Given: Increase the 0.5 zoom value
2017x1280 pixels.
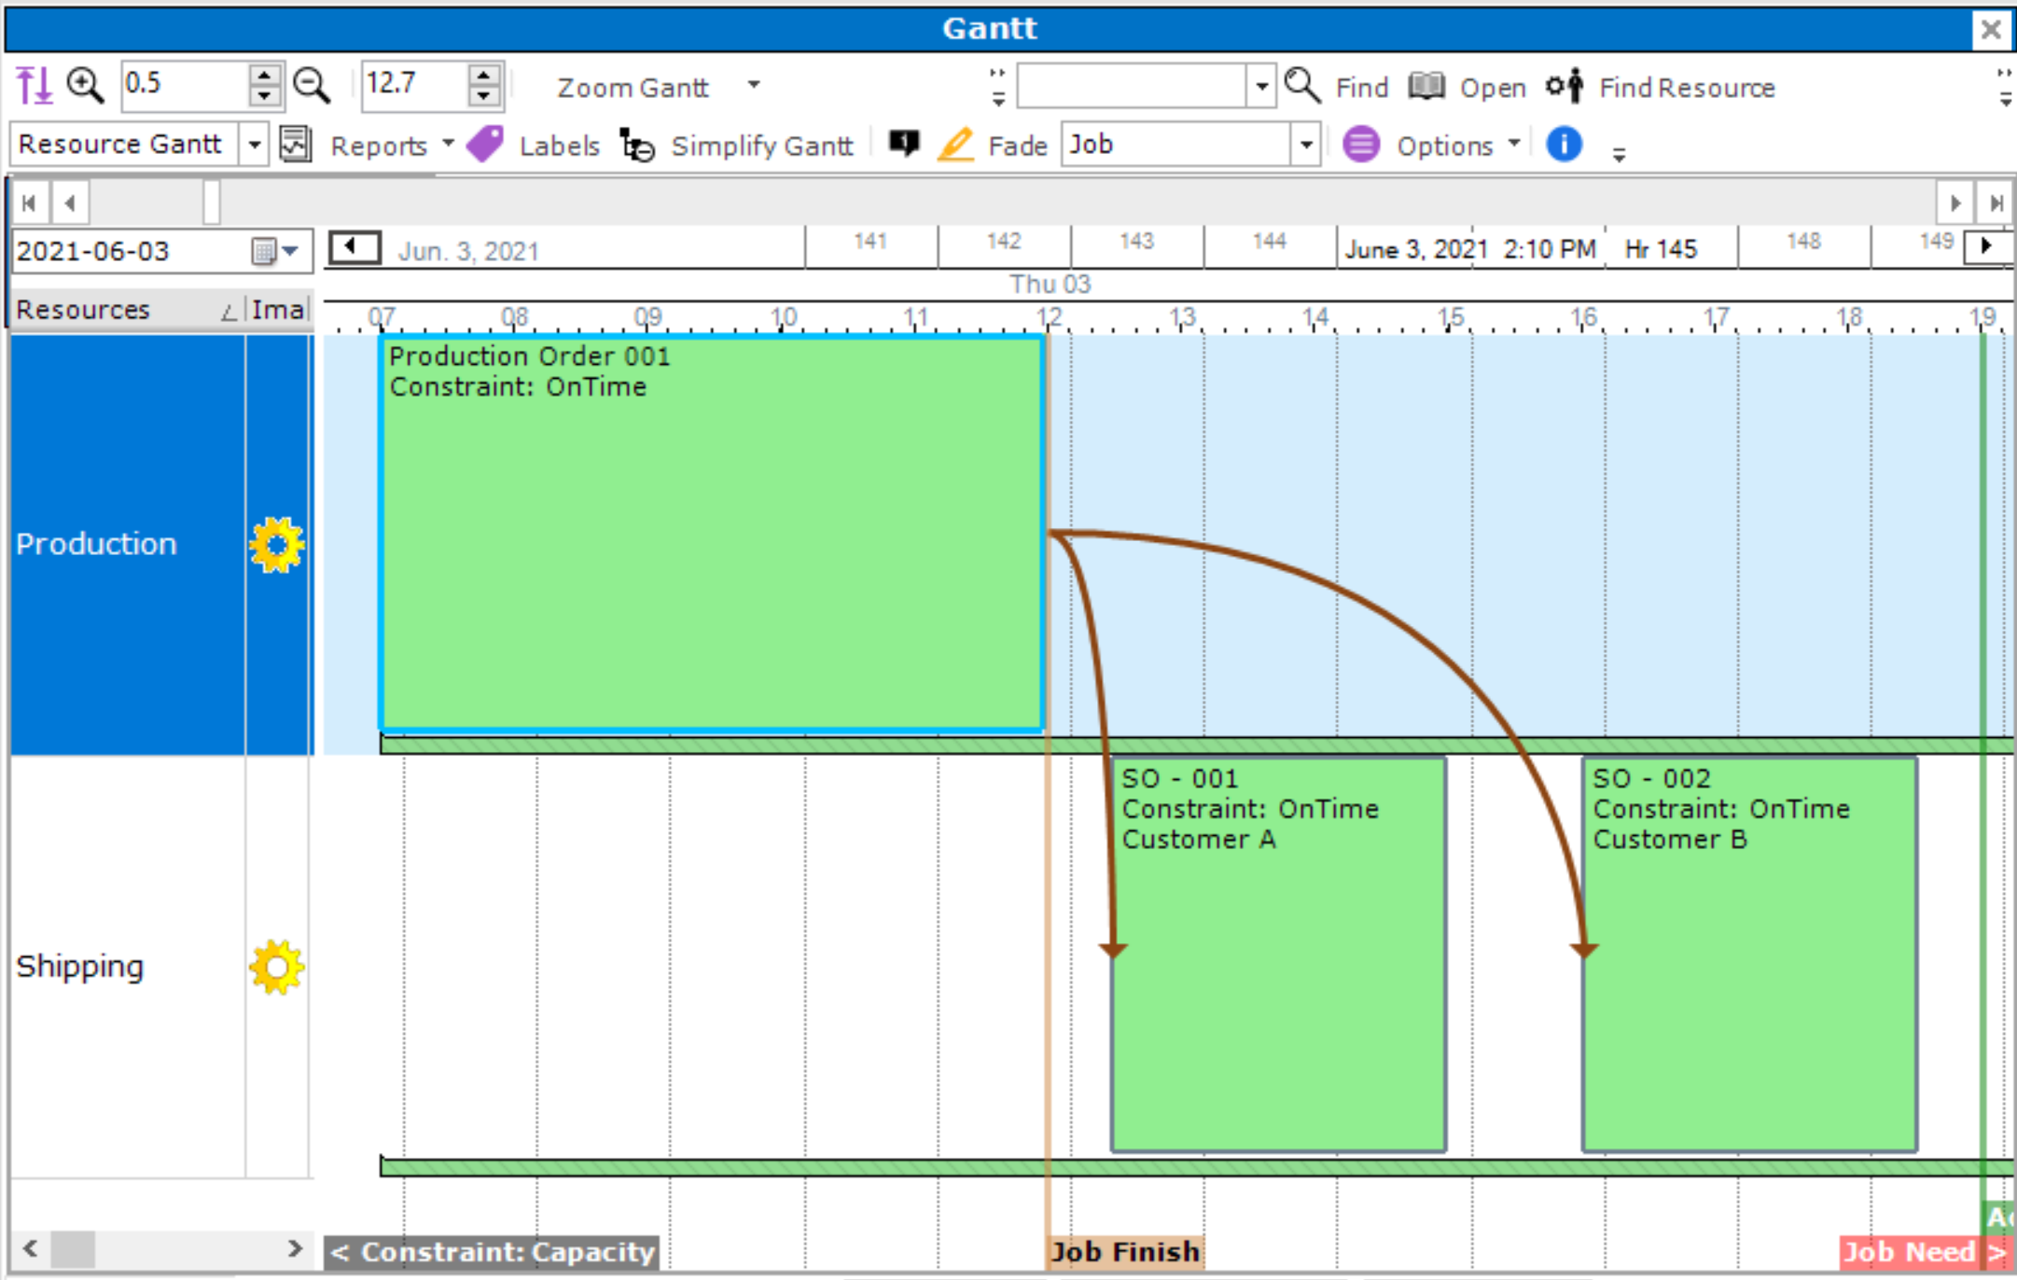Looking at the screenshot, I should tap(265, 75).
